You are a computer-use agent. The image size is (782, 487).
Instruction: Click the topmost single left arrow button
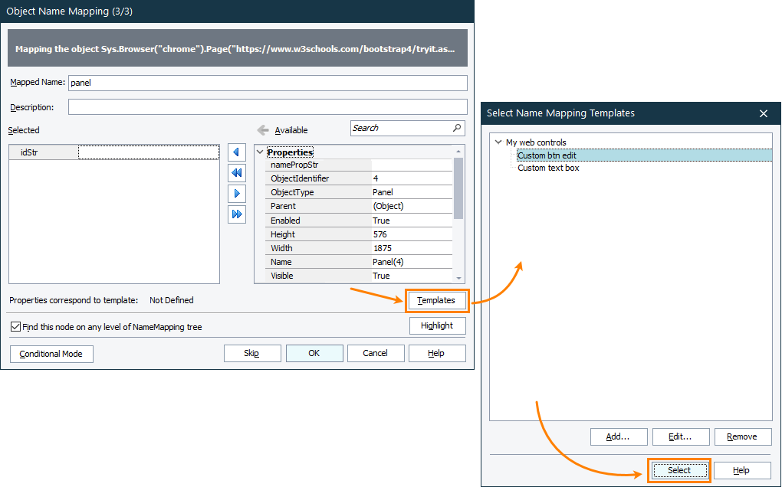[x=237, y=152]
